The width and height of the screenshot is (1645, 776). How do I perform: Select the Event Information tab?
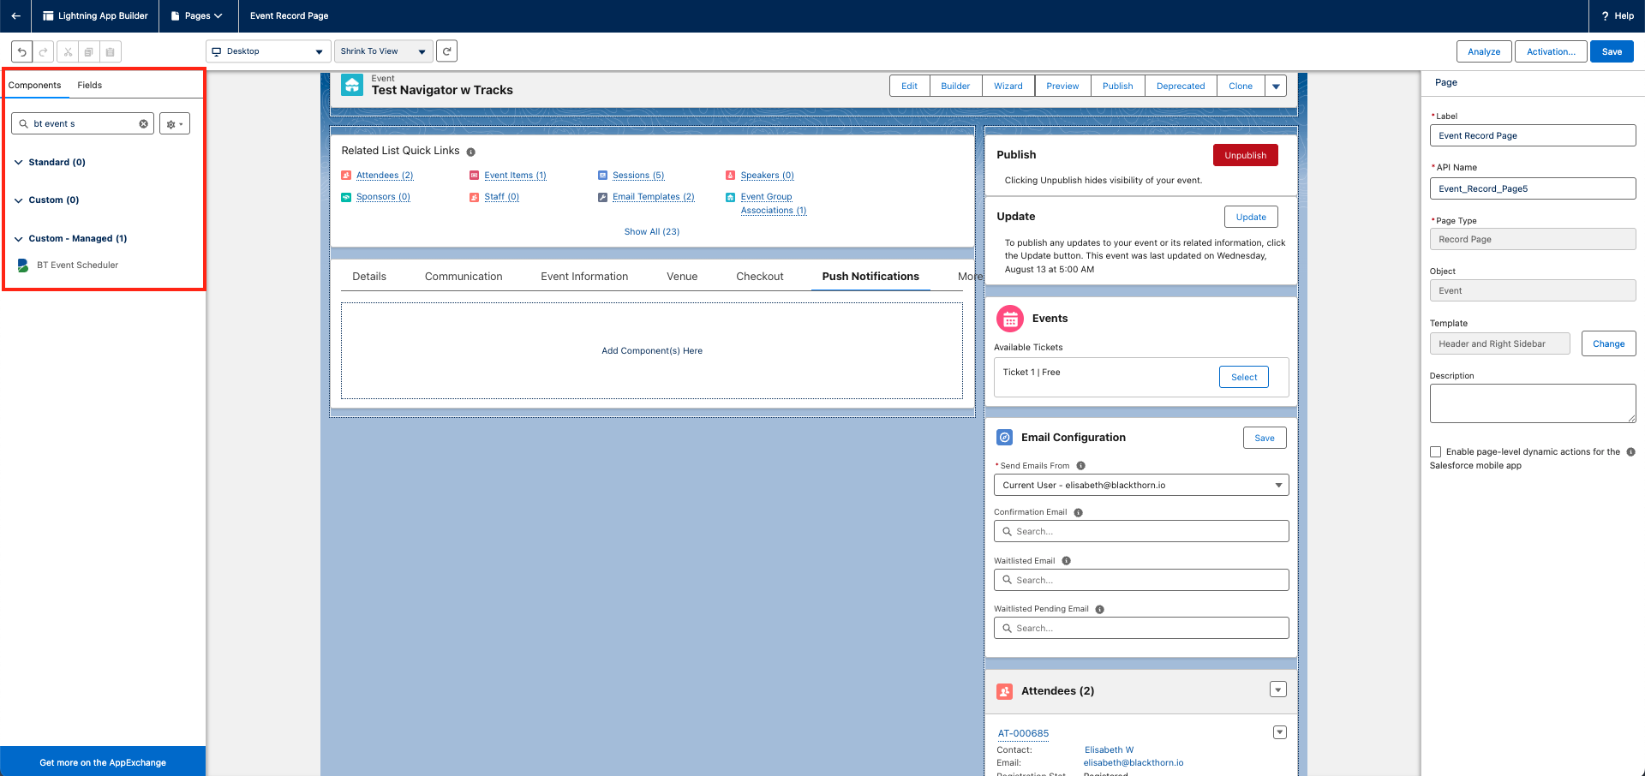coord(584,277)
